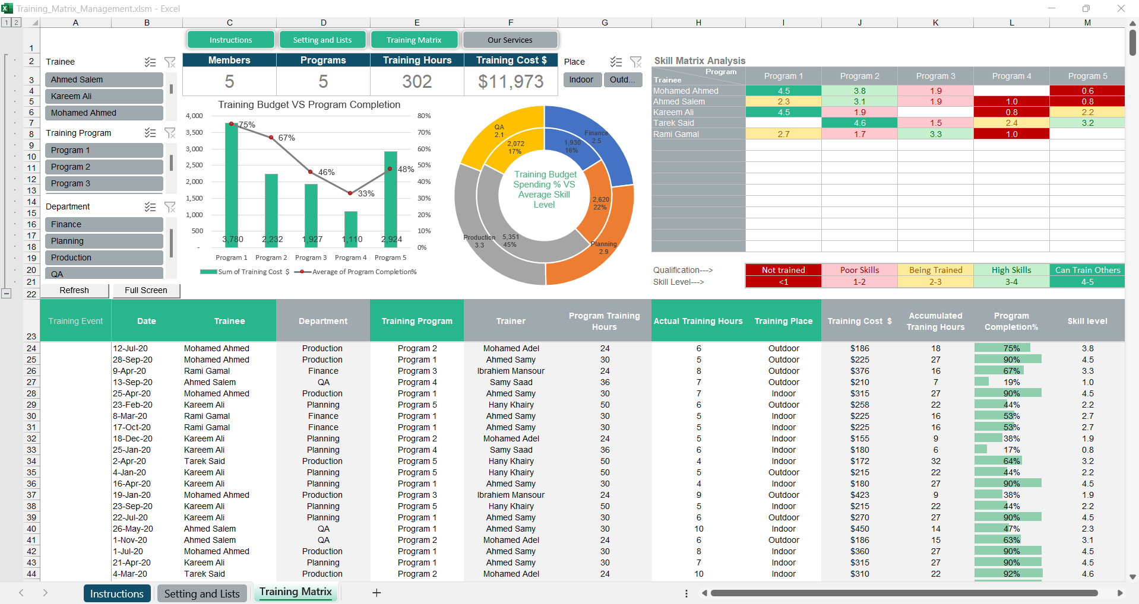Clear the Department slicer filter
Viewport: 1139px width, 604px height.
[x=170, y=206]
